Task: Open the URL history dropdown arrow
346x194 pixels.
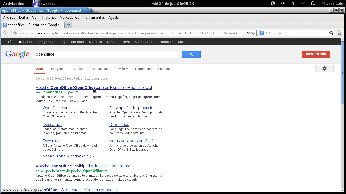Action: click(248, 33)
